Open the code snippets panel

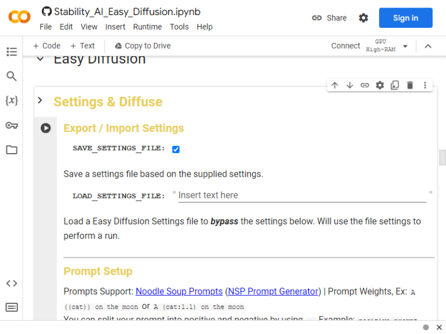pos(12,283)
